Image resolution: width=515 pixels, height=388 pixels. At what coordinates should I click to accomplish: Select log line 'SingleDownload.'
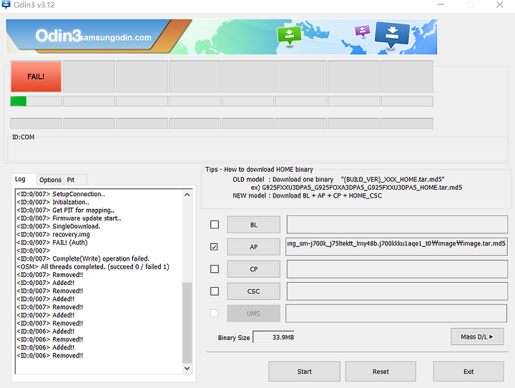(x=59, y=226)
